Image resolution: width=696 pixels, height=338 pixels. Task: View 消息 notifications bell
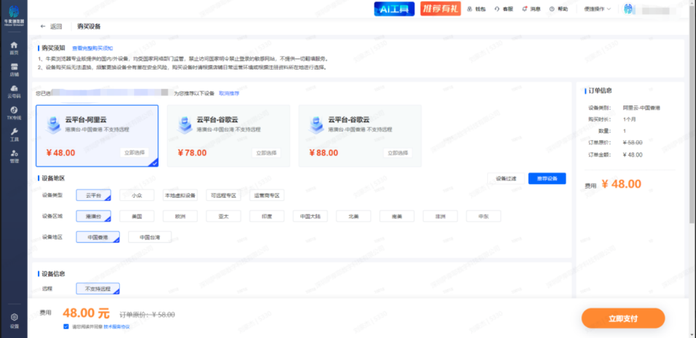coord(531,9)
